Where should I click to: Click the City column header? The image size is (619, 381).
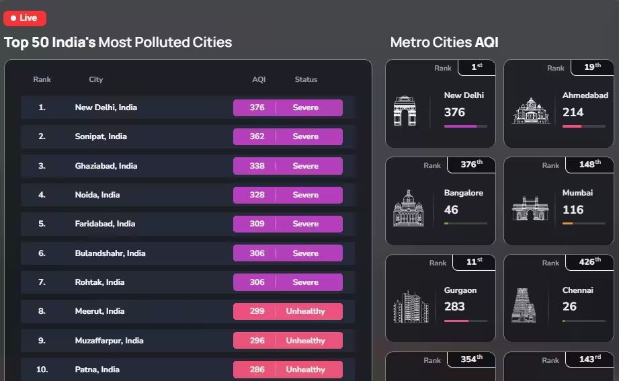pos(96,79)
